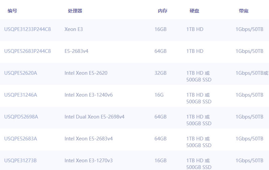Click the 带宽 column header
Viewport: 269px width, 170px height.
click(244, 11)
